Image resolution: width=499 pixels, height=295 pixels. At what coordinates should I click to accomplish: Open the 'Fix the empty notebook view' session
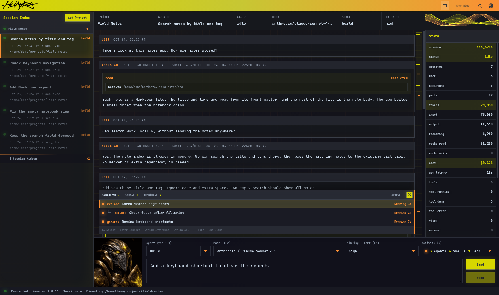(47, 118)
